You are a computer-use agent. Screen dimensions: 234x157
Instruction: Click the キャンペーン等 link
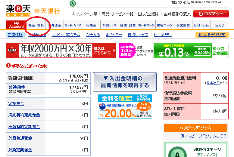(85, 14)
